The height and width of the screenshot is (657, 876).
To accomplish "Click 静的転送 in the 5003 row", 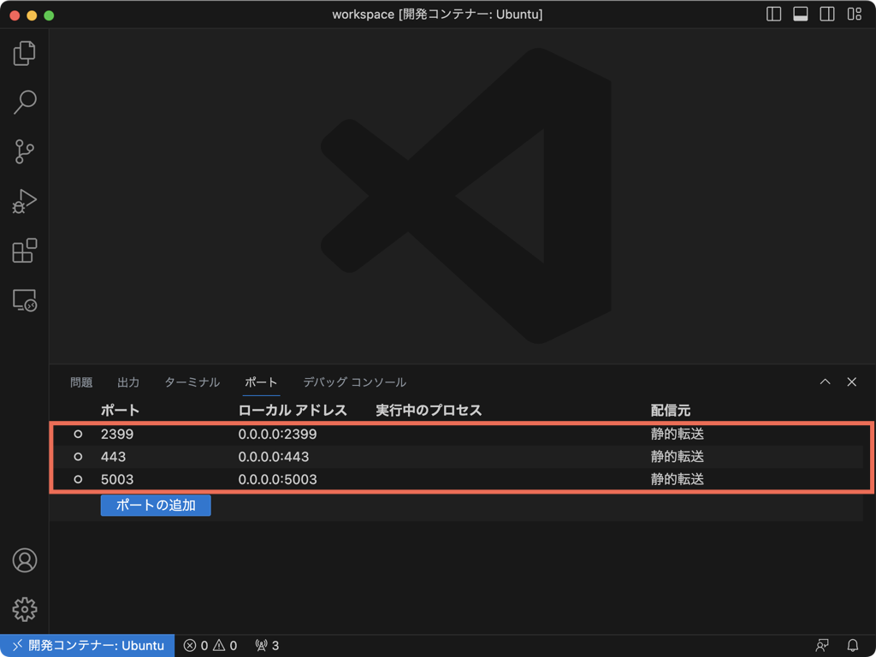I will tap(678, 479).
